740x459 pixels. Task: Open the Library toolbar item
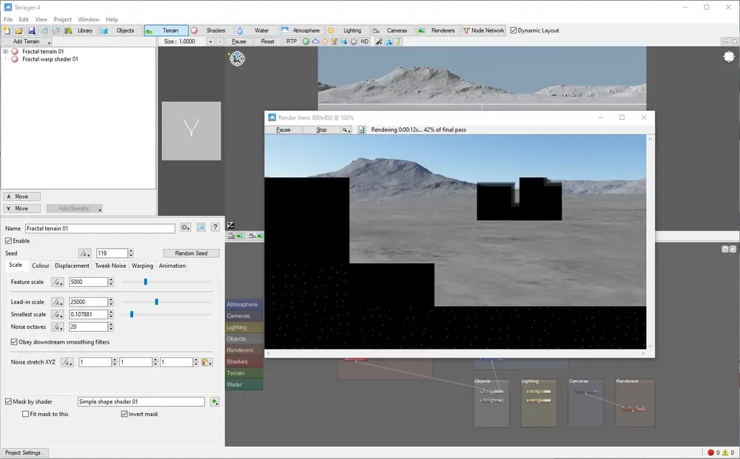tap(80, 30)
